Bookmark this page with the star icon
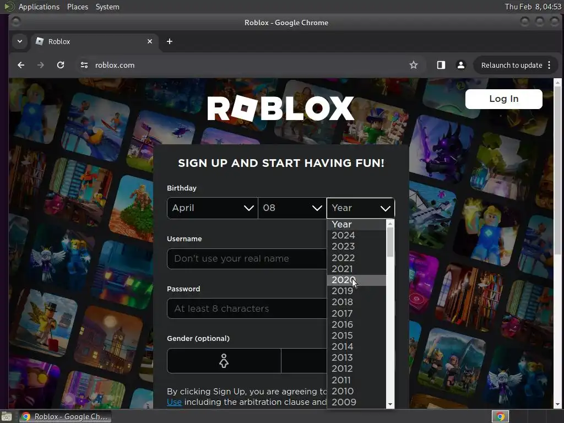Screen dimensions: 564x423 coord(414,65)
